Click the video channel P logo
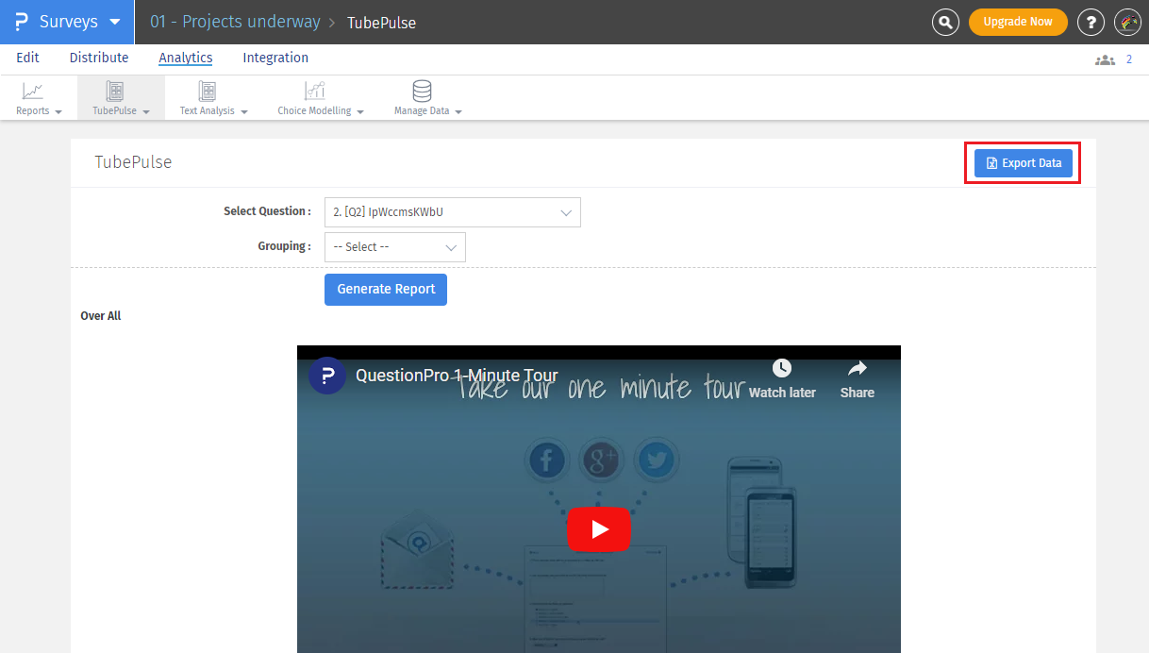Viewport: 1149px width, 653px height. [x=327, y=376]
